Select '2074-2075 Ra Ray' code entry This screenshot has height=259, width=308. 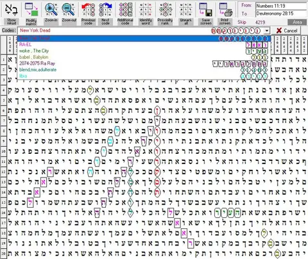tap(144, 63)
